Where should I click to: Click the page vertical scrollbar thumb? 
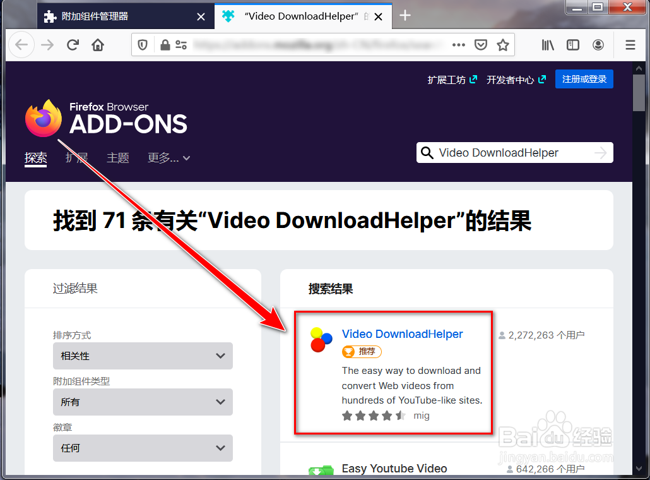click(639, 93)
